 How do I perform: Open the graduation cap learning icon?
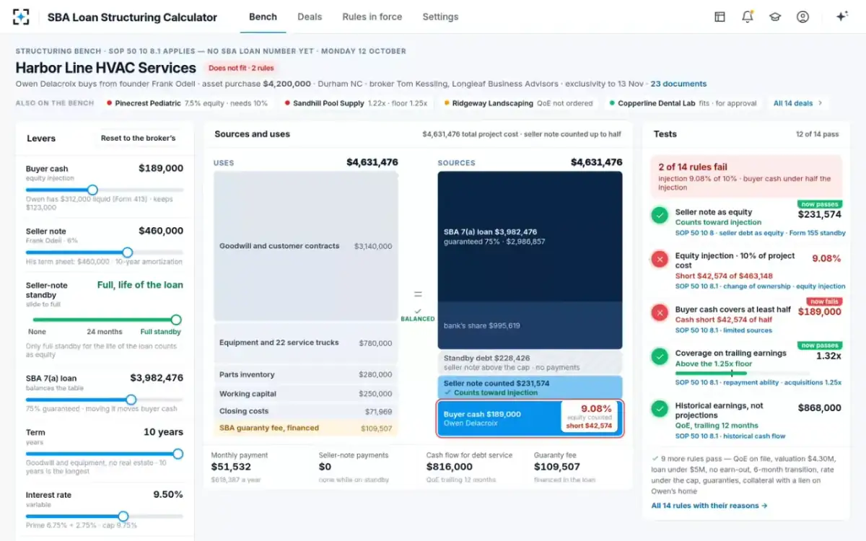pos(775,17)
